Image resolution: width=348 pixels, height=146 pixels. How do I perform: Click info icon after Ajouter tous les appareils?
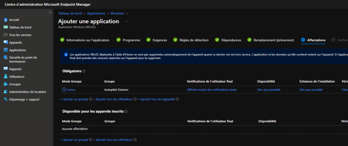click(x=177, y=99)
